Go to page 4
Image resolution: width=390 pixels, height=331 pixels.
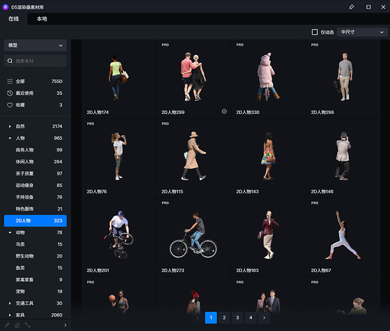251,318
